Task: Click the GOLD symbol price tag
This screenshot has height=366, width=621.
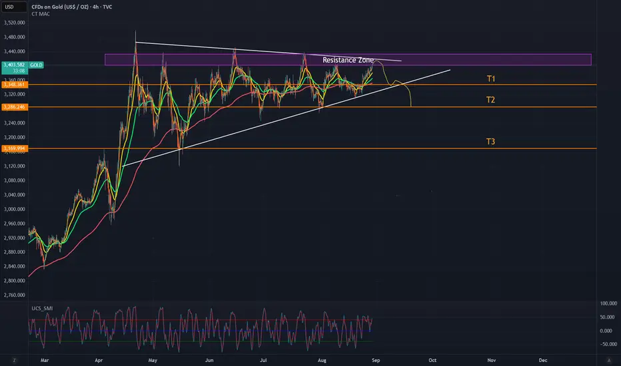Action: (x=36, y=65)
